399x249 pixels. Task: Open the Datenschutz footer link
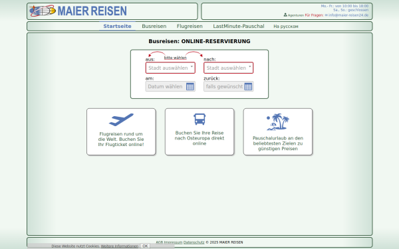(194, 242)
